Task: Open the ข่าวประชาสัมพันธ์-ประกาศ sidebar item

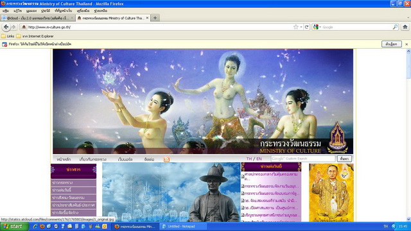Action: click(x=73, y=205)
